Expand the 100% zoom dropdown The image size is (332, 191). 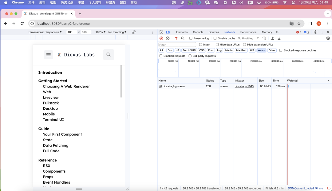pos(100,32)
